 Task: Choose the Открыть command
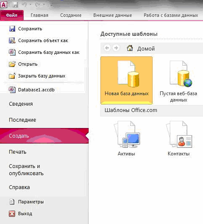pyautogui.click(x=28, y=64)
